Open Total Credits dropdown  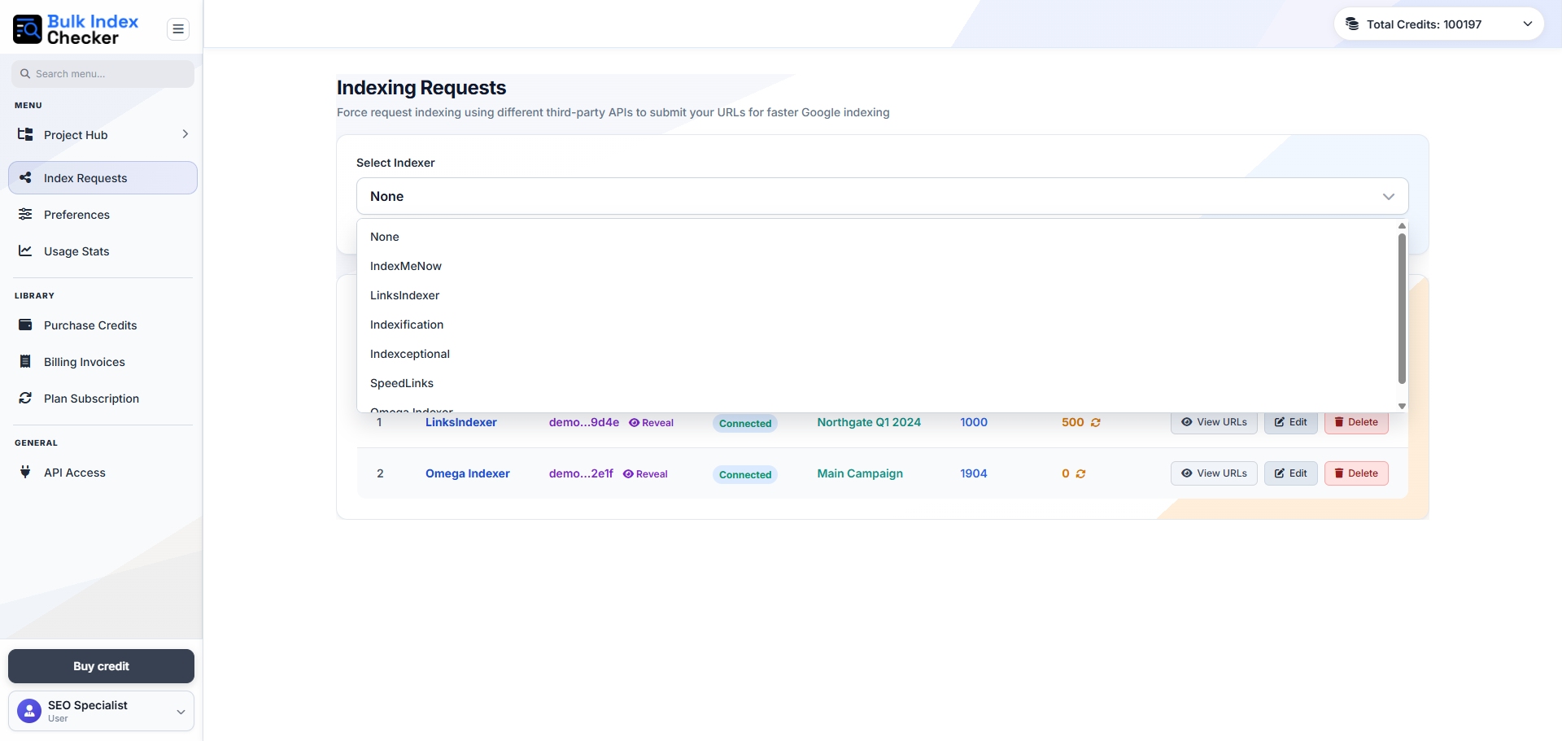pos(1438,24)
